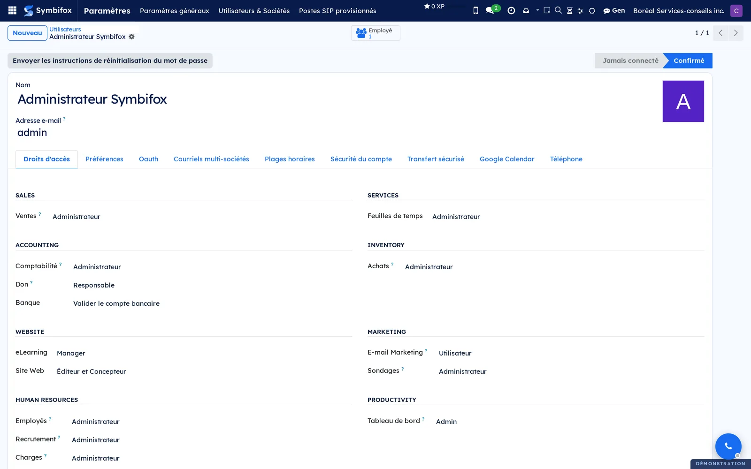Screen dimensions: 751x469
Task: Switch to the Oauth tab
Action: (148, 159)
